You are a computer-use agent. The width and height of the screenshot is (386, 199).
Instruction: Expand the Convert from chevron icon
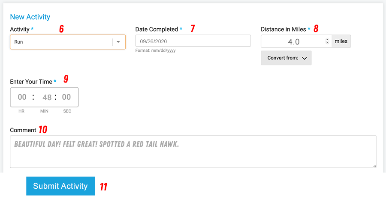coord(305,58)
